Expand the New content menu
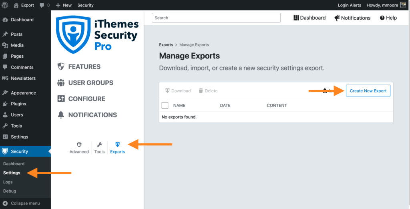The height and width of the screenshot is (209, 410). point(64,5)
